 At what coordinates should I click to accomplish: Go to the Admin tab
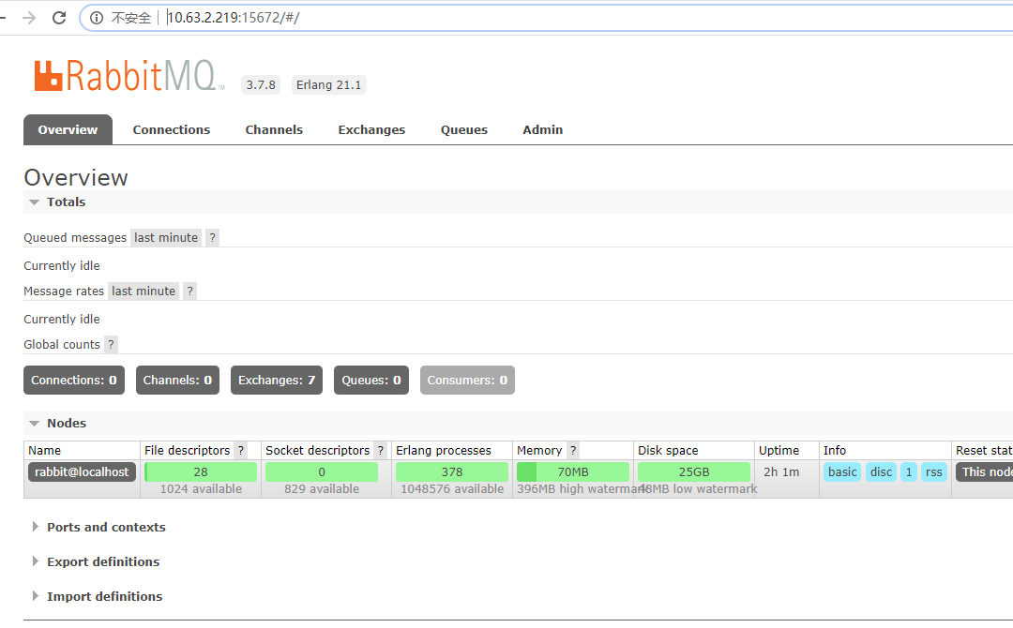coord(543,130)
